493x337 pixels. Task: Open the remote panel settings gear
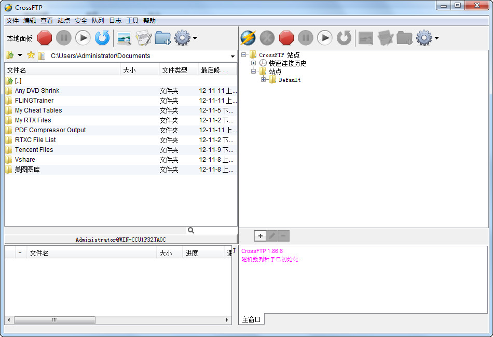click(x=424, y=38)
